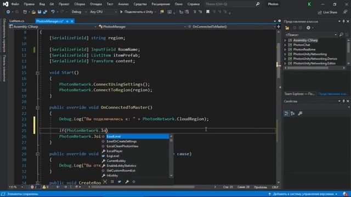The image size is (351, 197).
Task: Click the notifications icon in status bar
Action: (x=345, y=194)
